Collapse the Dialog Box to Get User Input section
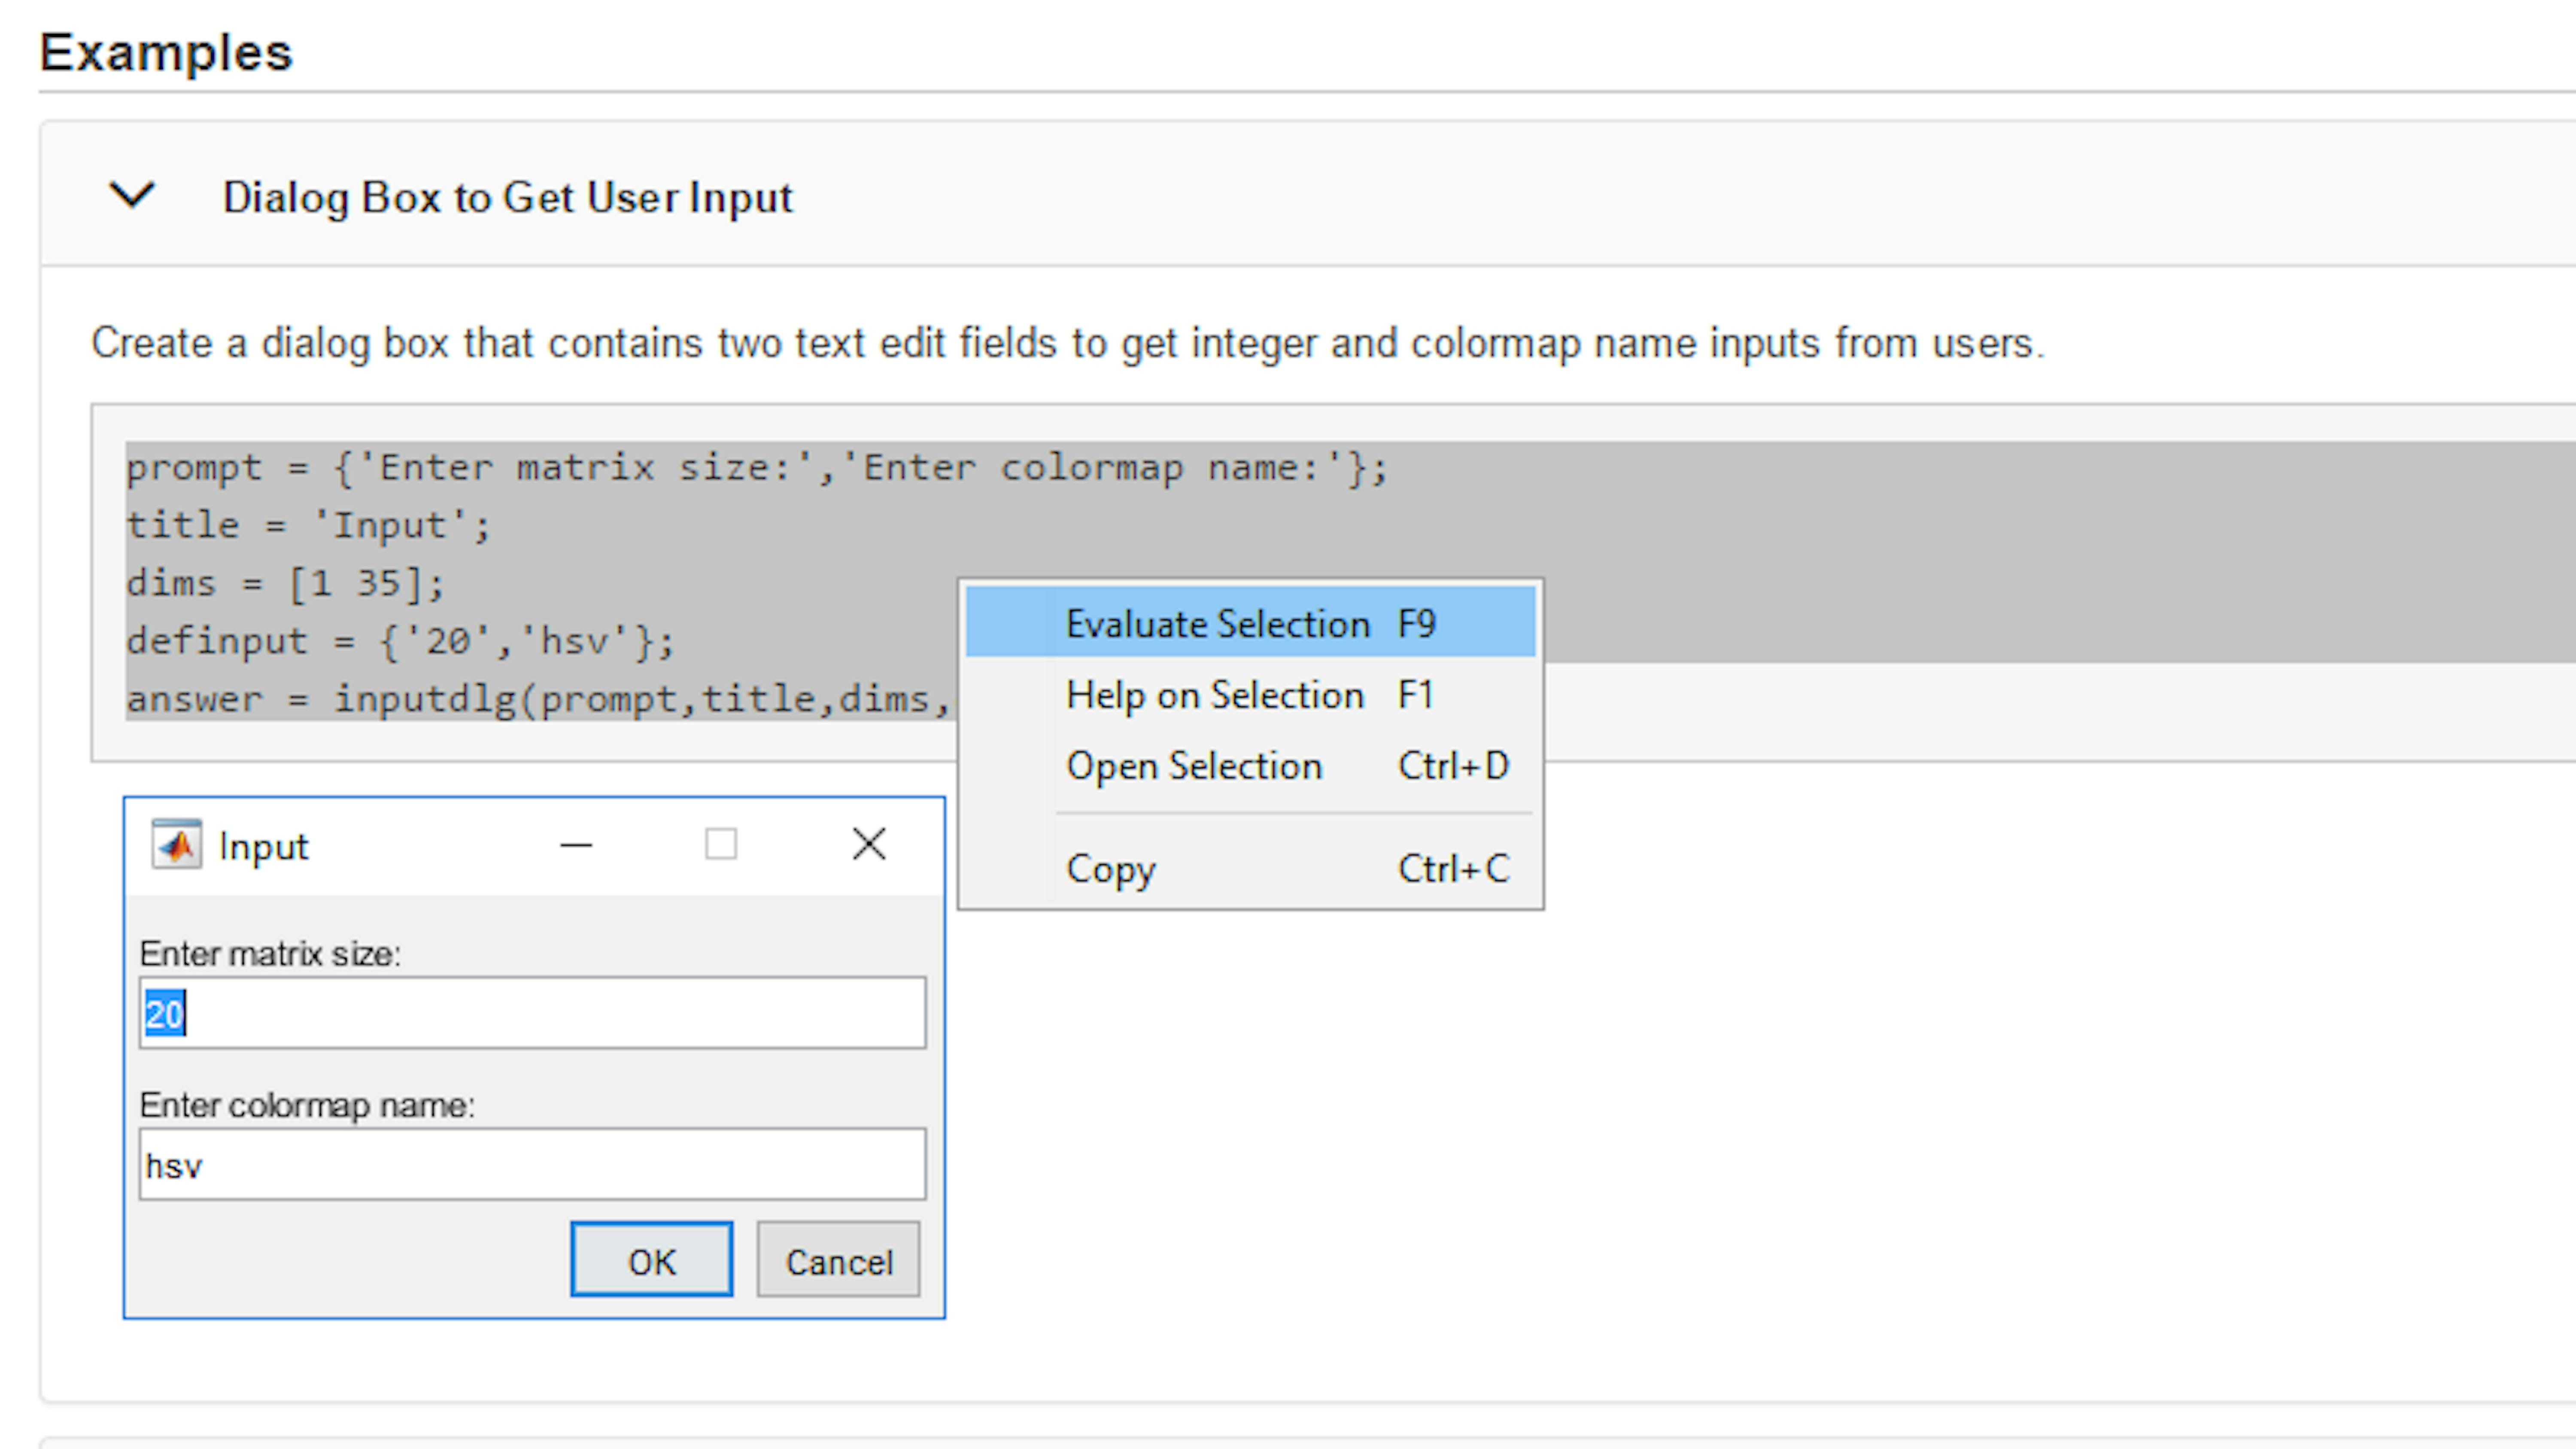The height and width of the screenshot is (1449, 2576). click(x=132, y=195)
